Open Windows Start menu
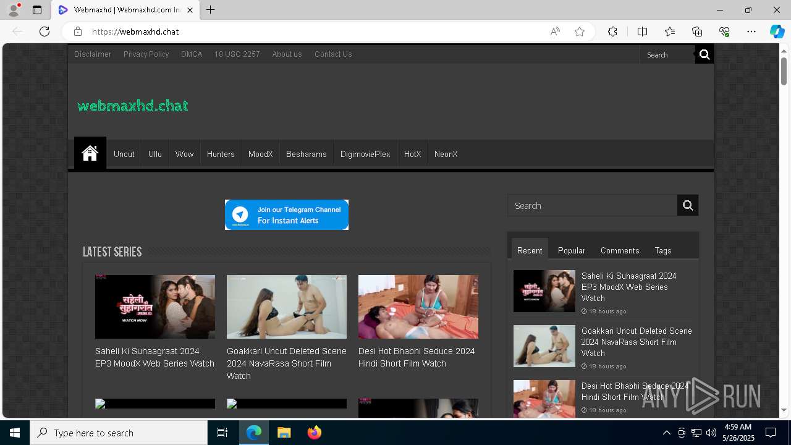Viewport: 791px width, 445px height. pos(15,433)
